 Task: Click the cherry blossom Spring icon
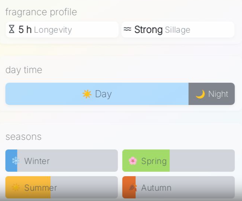(x=132, y=161)
